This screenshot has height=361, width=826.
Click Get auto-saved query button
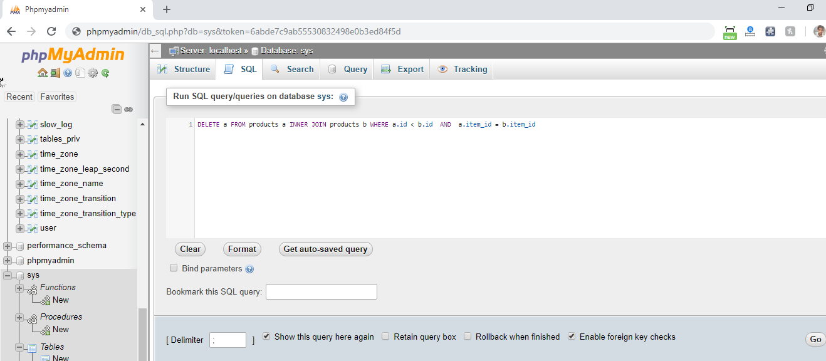coord(325,249)
